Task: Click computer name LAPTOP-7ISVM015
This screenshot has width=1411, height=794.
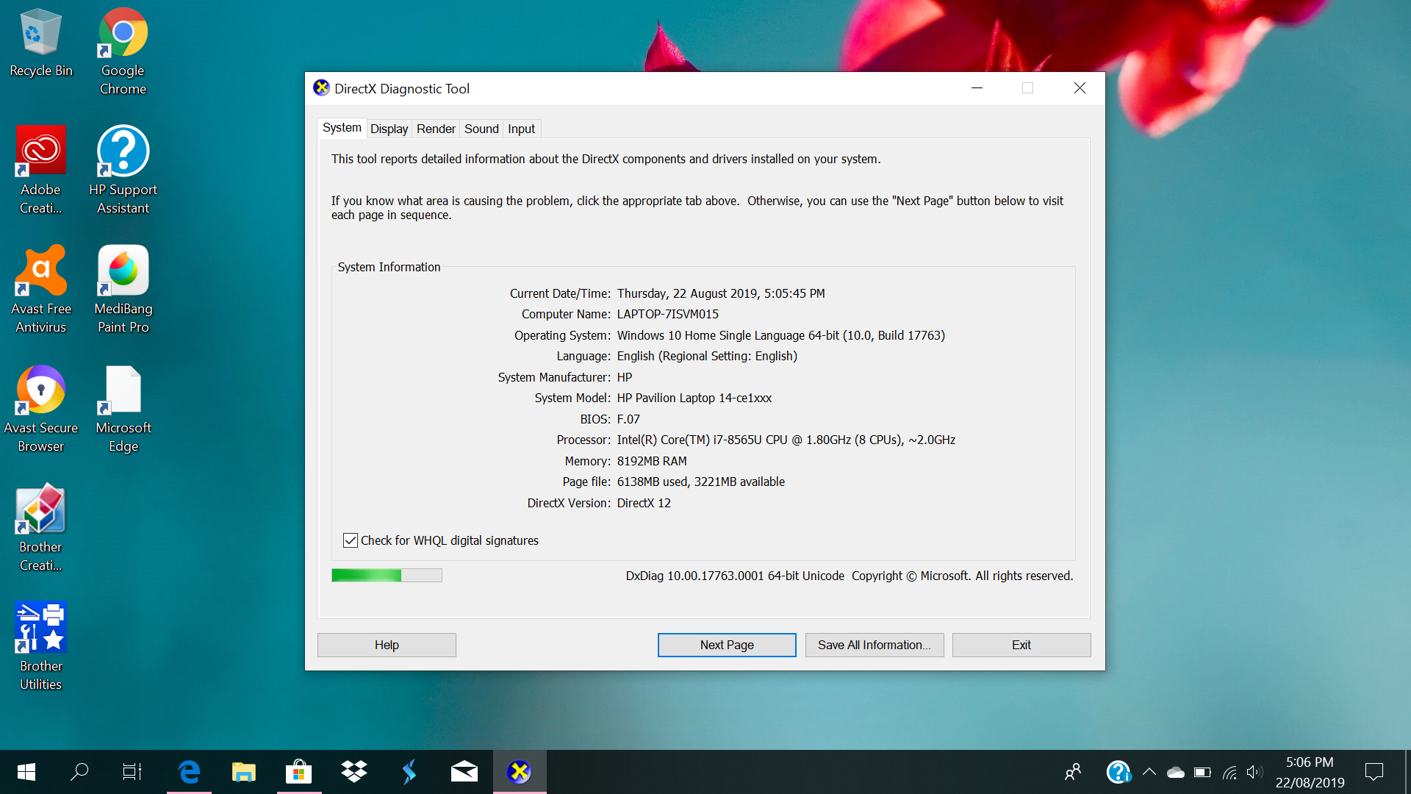Action: (x=668, y=314)
